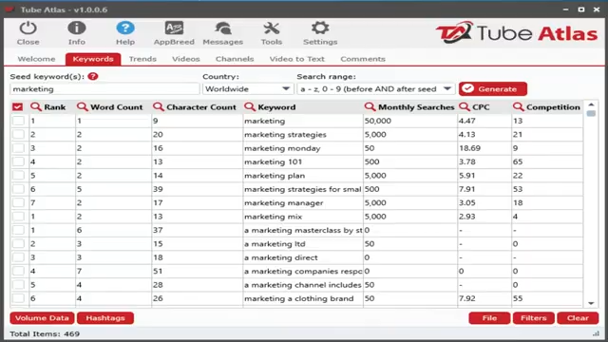The image size is (608, 342).
Task: Sort by the Monthly Searches column header
Action: click(410, 107)
